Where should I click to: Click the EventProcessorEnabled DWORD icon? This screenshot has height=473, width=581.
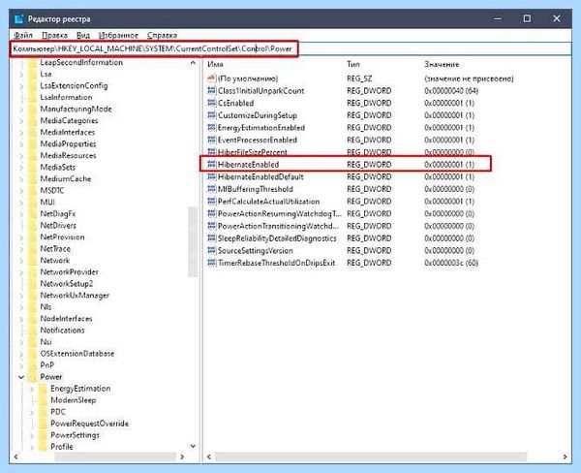pyautogui.click(x=211, y=140)
